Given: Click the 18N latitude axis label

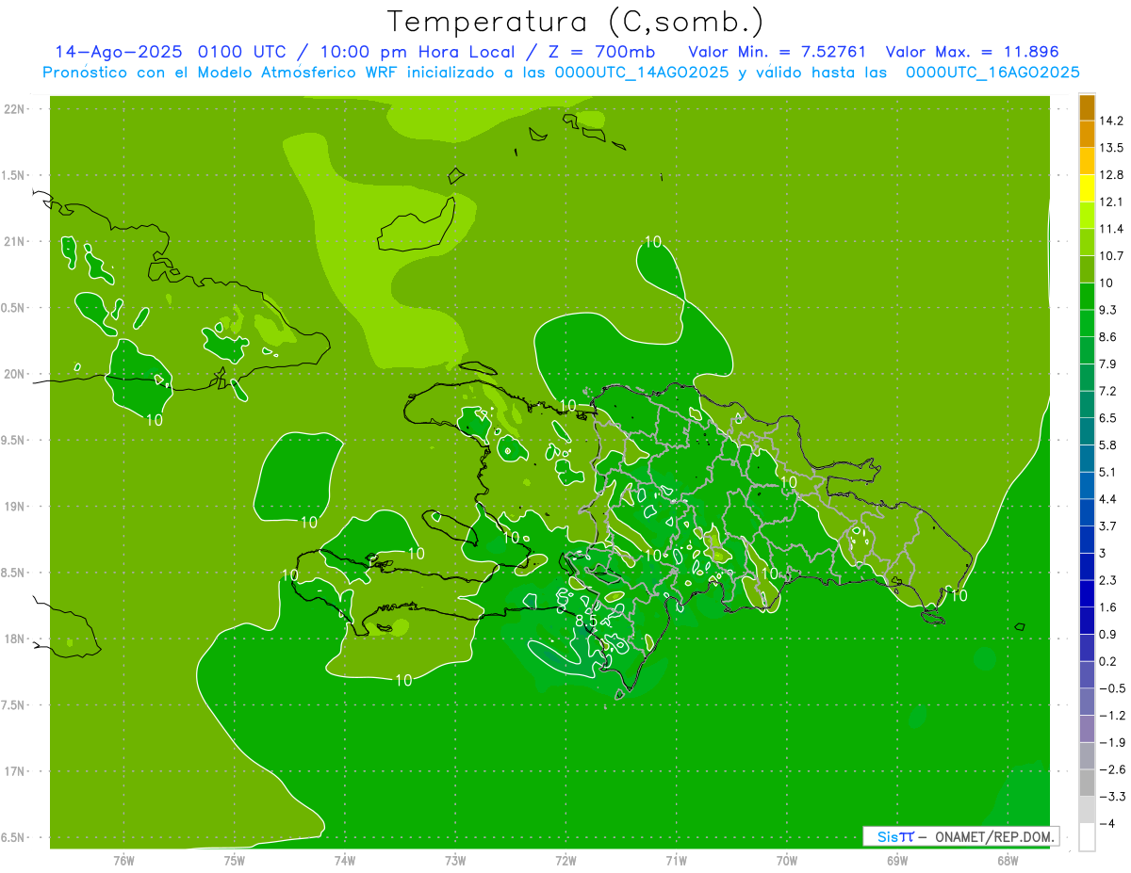Looking at the screenshot, I should pos(15,639).
